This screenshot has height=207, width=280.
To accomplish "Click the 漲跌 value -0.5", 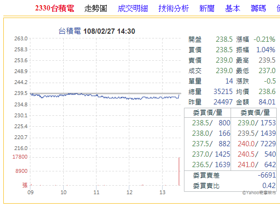I will pos(270,81).
